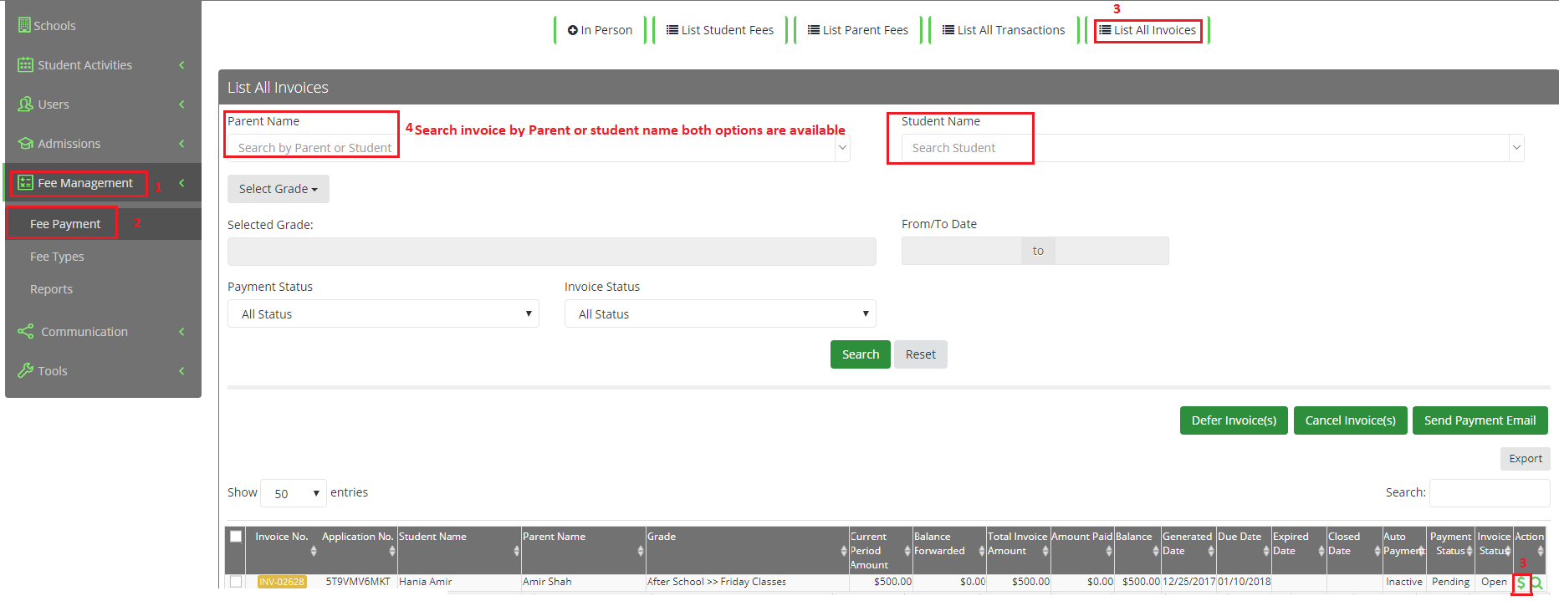The width and height of the screenshot is (1559, 601).
Task: Click the green Search button
Action: [861, 354]
